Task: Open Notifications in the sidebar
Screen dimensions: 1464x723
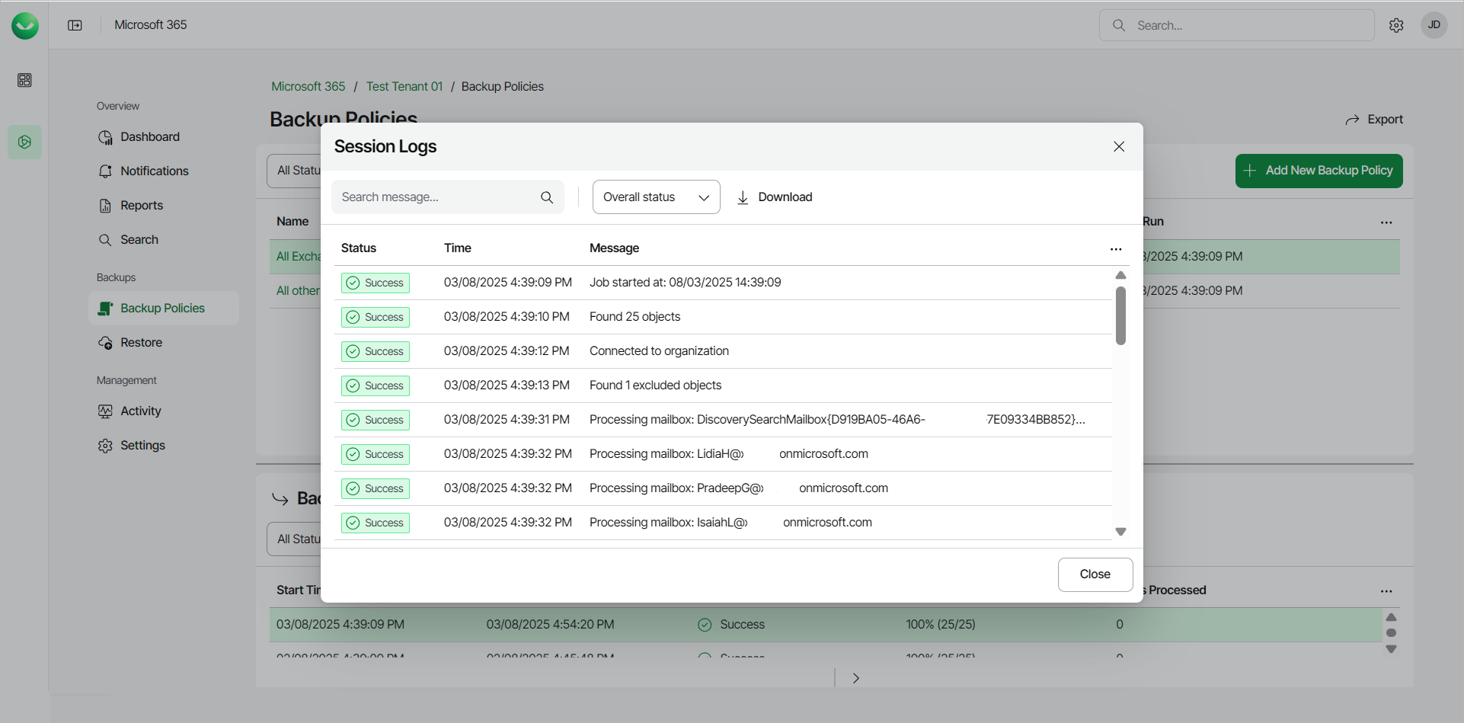Action: pos(154,171)
